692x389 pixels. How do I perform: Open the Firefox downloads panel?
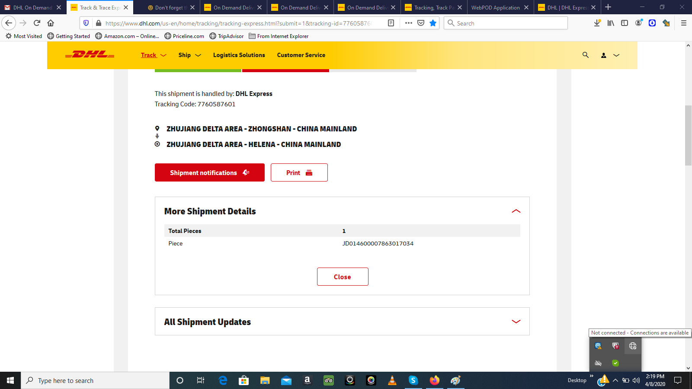coord(597,23)
